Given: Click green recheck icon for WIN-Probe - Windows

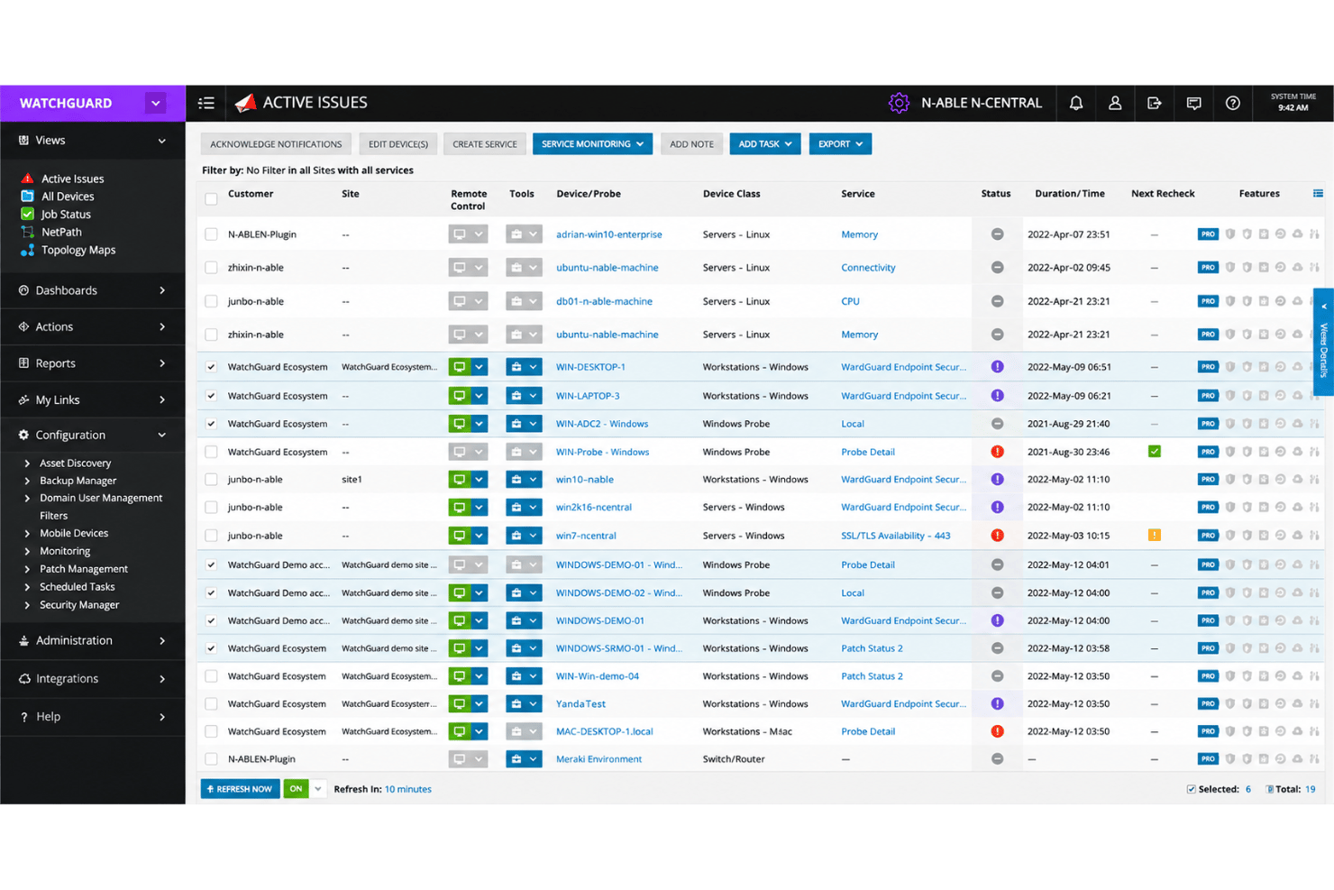Looking at the screenshot, I should coord(1154,452).
